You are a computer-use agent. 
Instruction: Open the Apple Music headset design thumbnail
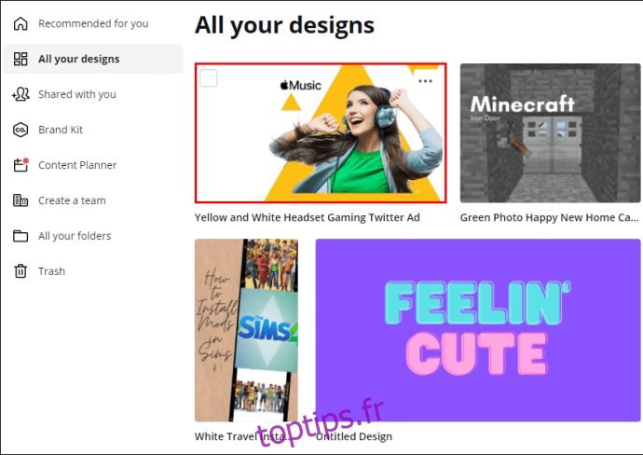tap(321, 133)
